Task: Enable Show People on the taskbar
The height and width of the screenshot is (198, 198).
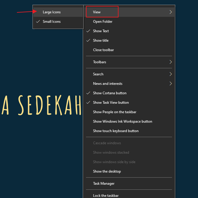Action: pos(115,112)
